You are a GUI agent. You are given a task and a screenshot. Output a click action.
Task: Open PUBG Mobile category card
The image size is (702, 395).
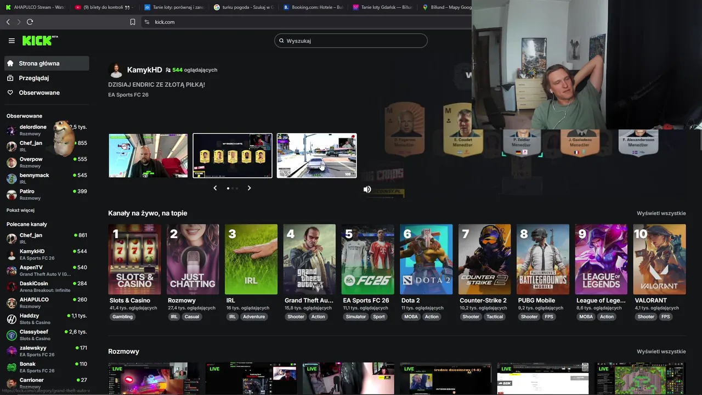coord(543,259)
